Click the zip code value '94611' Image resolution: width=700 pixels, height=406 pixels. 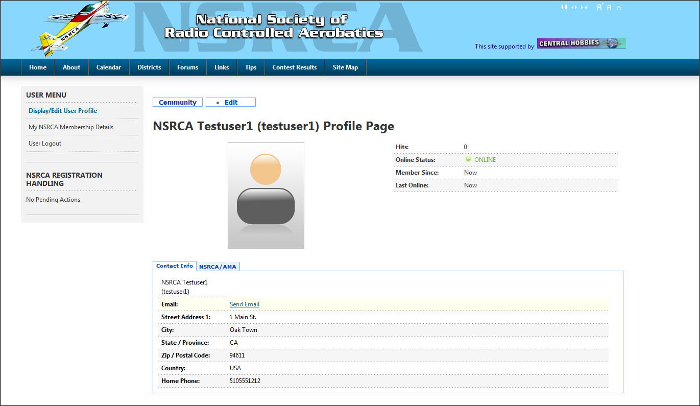[x=237, y=355]
